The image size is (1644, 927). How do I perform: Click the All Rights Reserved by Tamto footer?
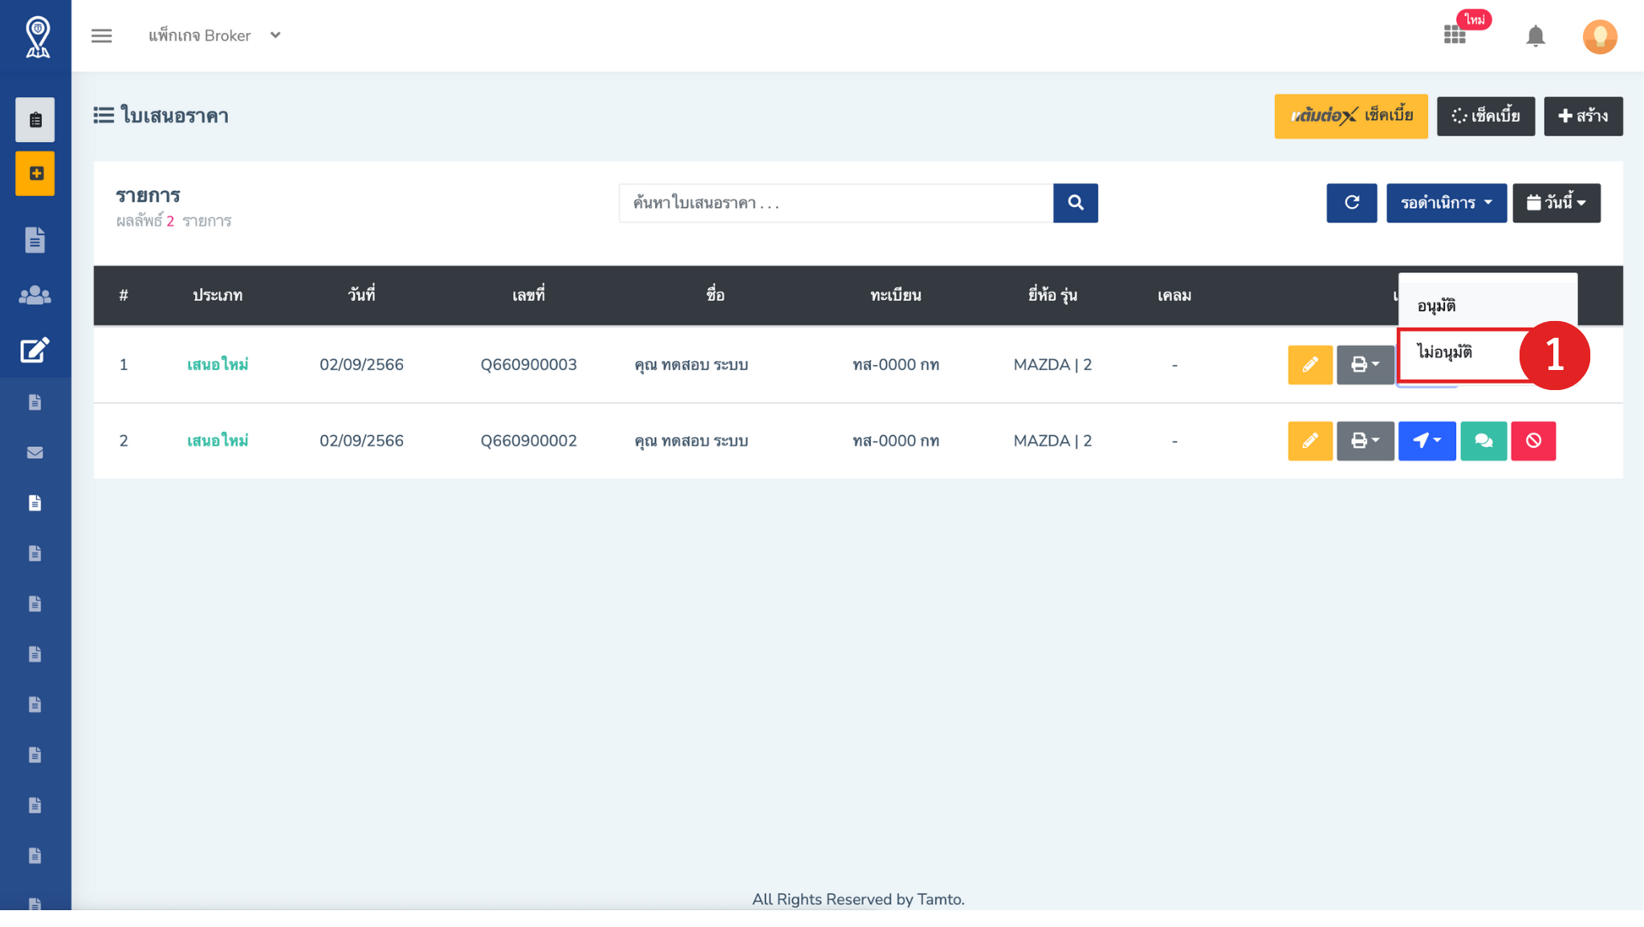(x=858, y=899)
